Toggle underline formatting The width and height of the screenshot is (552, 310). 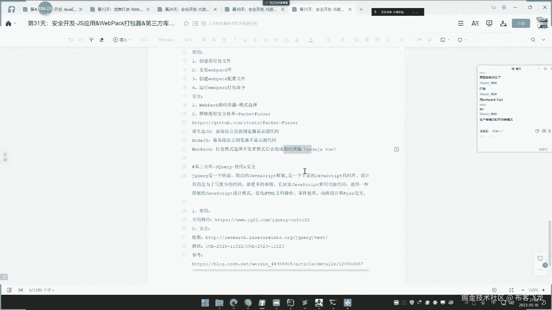click(245, 40)
